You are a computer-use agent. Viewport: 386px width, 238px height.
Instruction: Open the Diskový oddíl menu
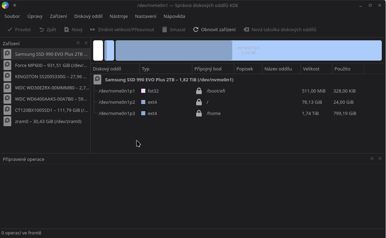[88, 16]
